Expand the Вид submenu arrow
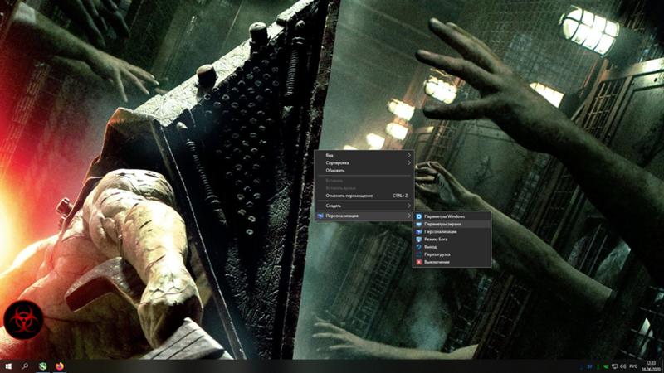 click(409, 155)
